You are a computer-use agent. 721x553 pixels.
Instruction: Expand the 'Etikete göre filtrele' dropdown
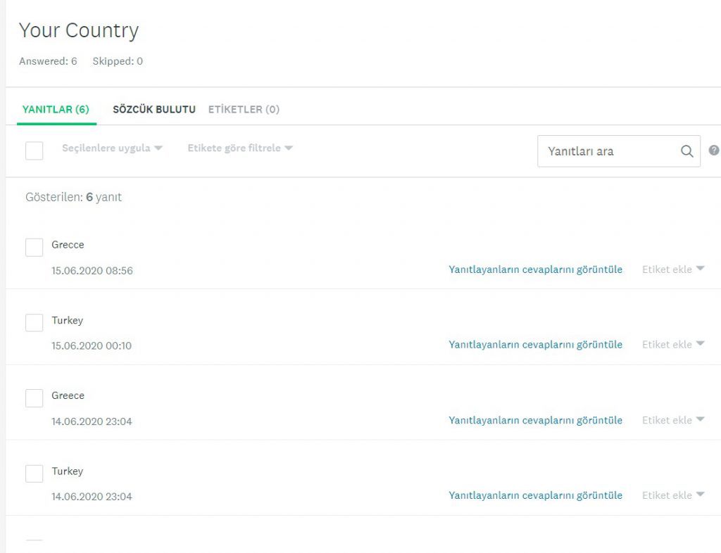point(239,148)
